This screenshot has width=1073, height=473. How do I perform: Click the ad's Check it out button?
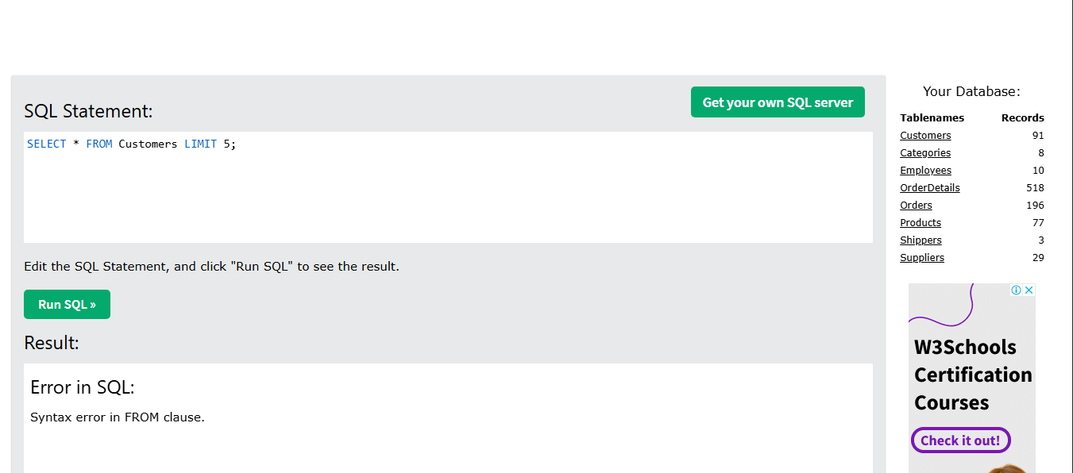coord(960,440)
